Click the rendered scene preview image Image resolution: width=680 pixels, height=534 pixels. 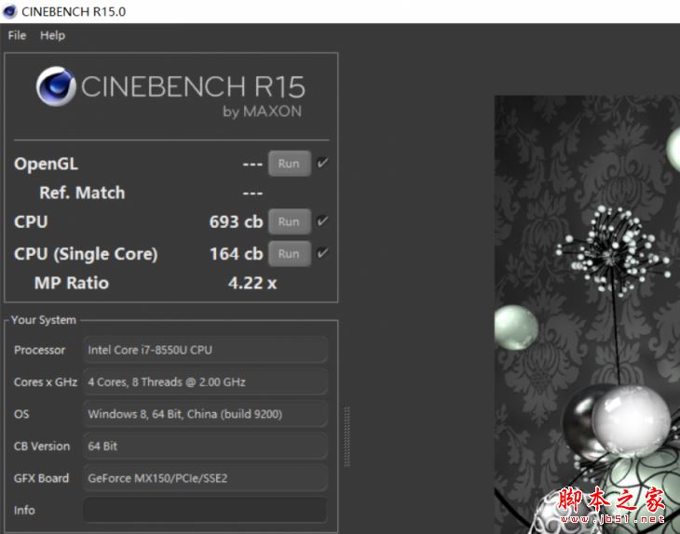(x=587, y=314)
